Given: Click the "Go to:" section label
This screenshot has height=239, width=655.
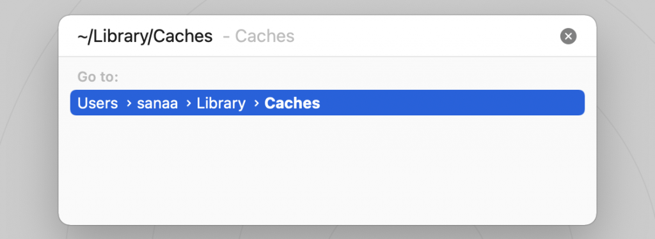Looking at the screenshot, I should coord(98,77).
